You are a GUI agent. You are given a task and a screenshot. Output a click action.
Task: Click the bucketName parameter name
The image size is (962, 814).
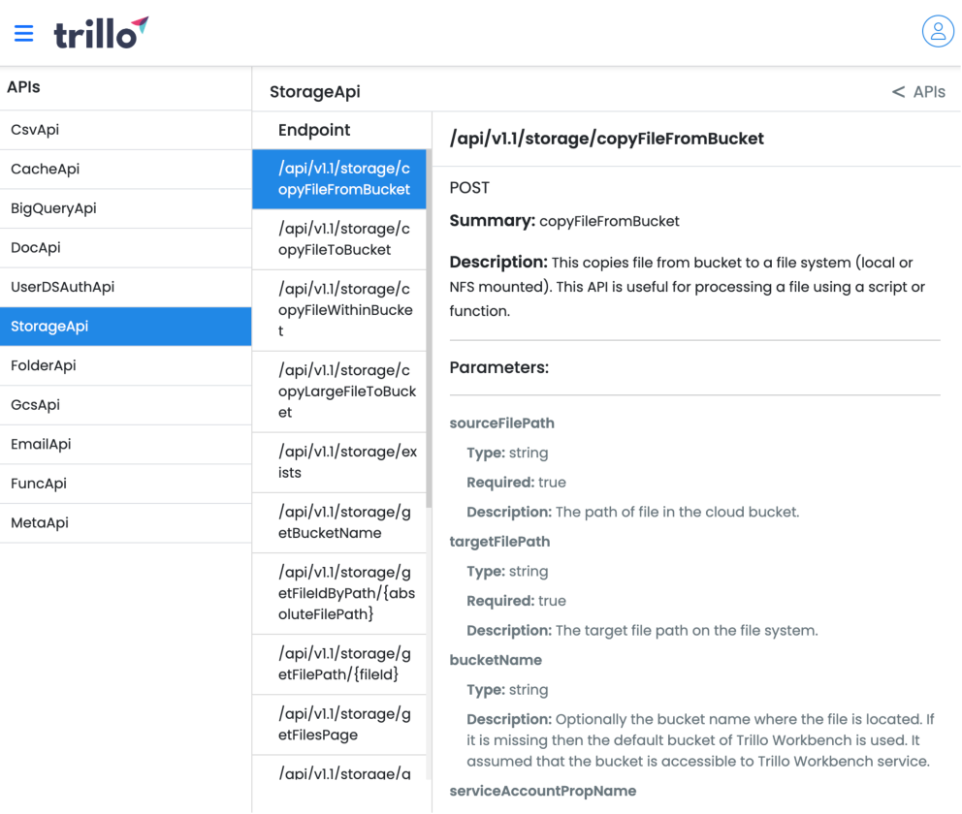click(x=496, y=660)
